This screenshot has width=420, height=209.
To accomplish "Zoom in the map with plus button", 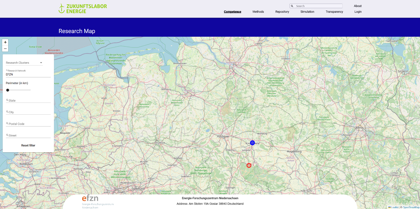I will pyautogui.click(x=5, y=42).
